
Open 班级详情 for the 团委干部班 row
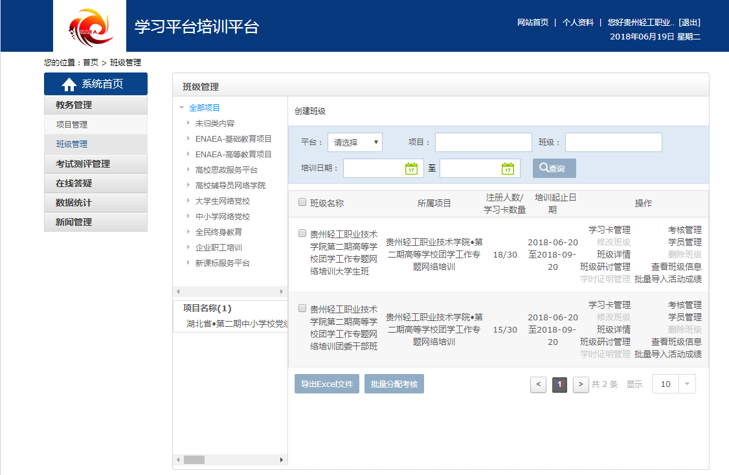click(614, 329)
